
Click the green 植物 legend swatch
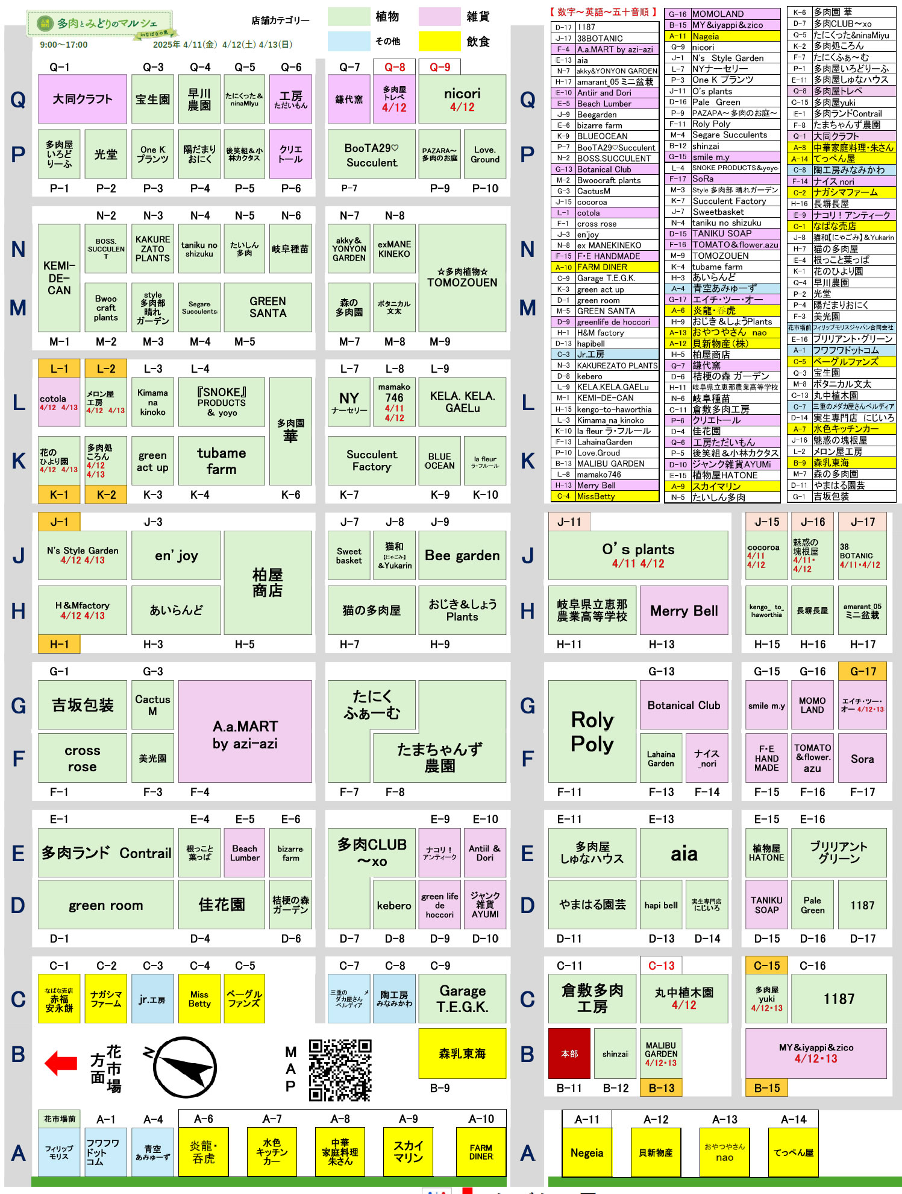[349, 17]
